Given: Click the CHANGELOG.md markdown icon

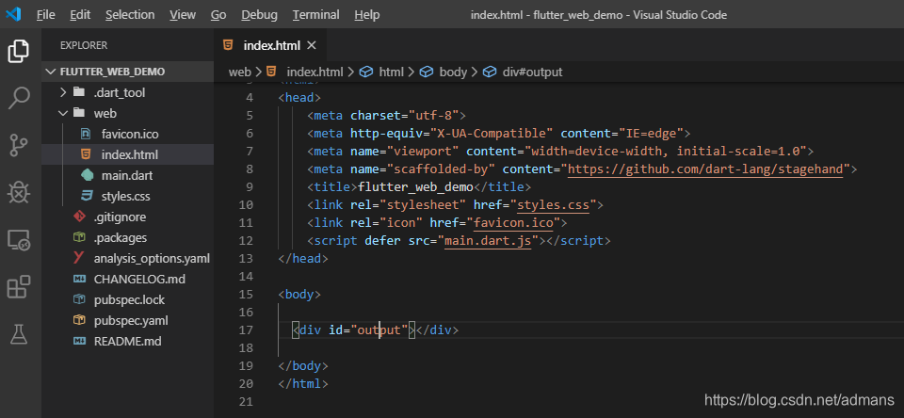Looking at the screenshot, I should pyautogui.click(x=79, y=279).
